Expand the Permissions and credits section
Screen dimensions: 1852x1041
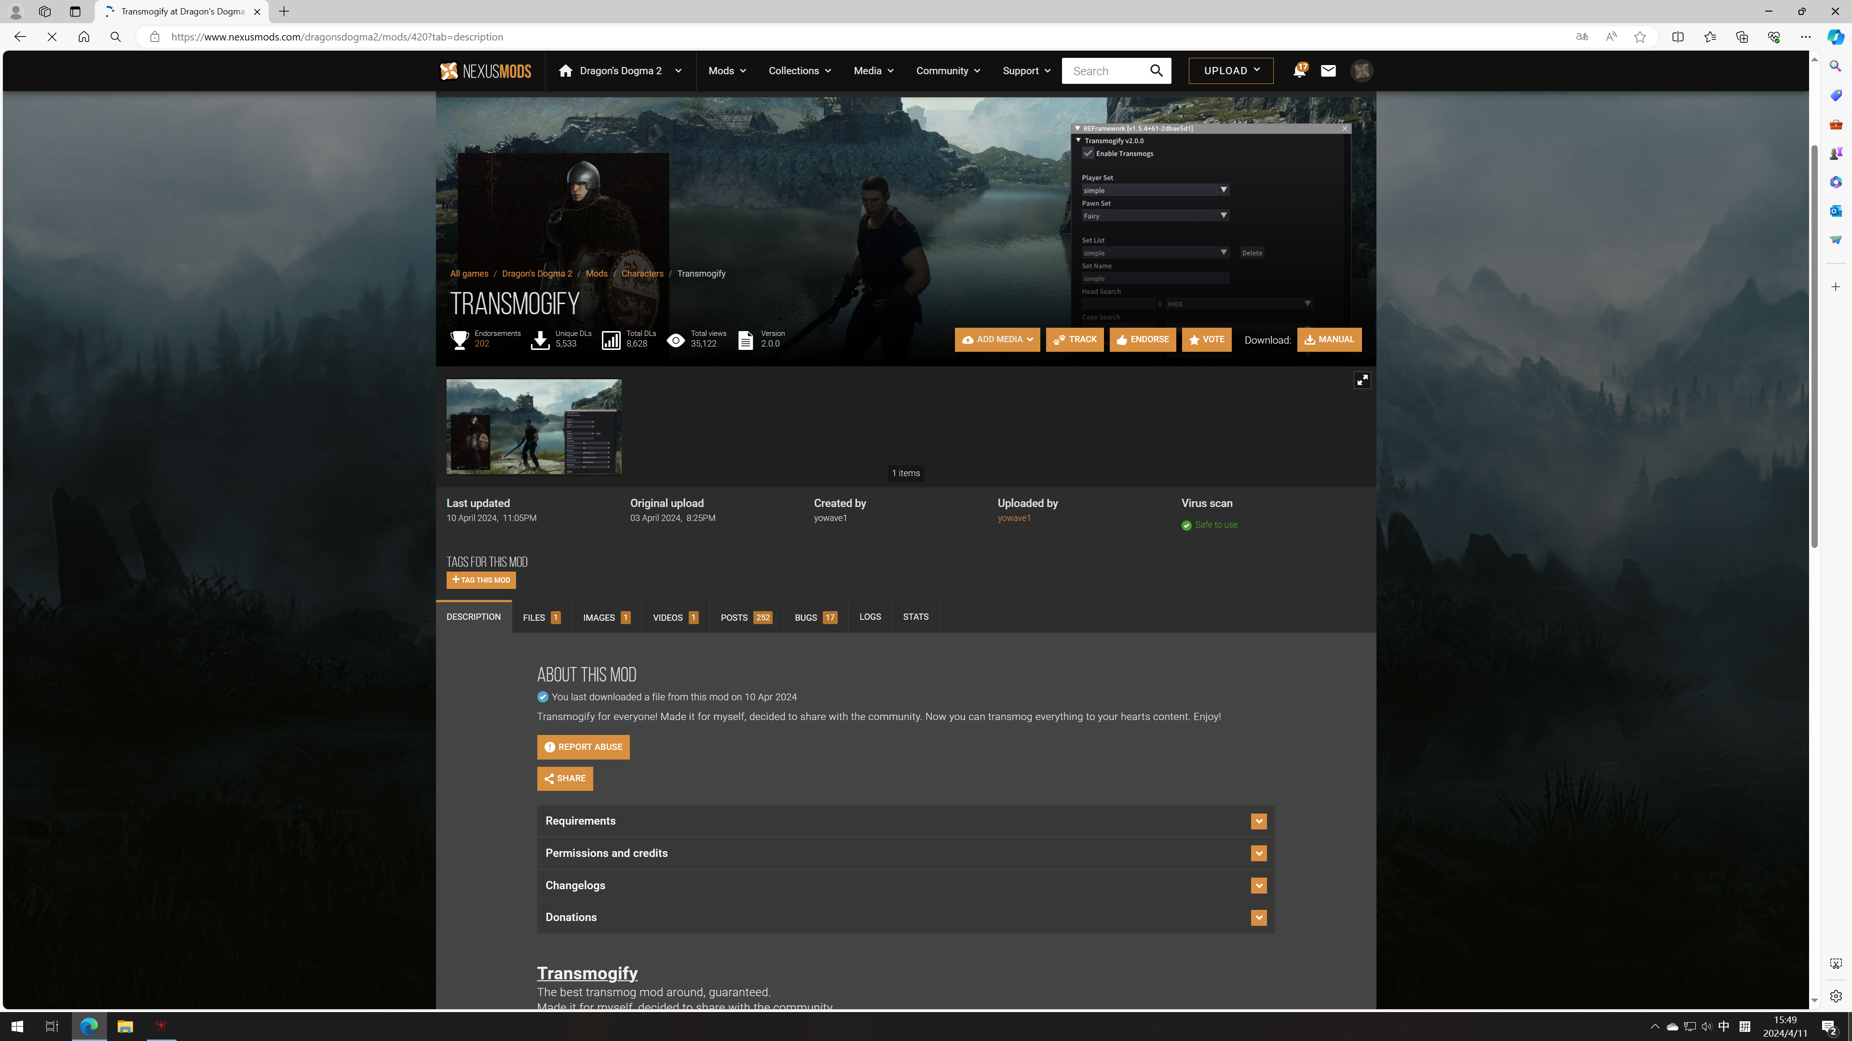pos(905,854)
